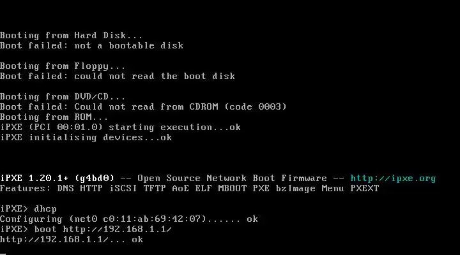
Task: Click the final 'http://192.168.1.1/... ok' line
Action: coord(72,240)
